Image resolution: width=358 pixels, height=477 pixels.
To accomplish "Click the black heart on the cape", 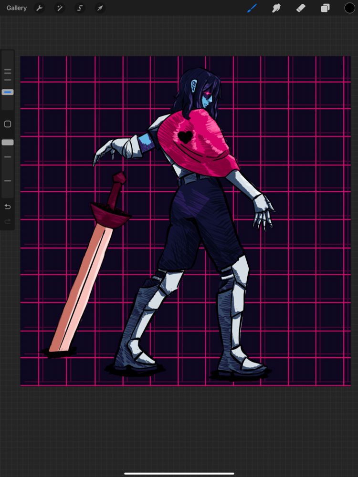I will pos(185,137).
